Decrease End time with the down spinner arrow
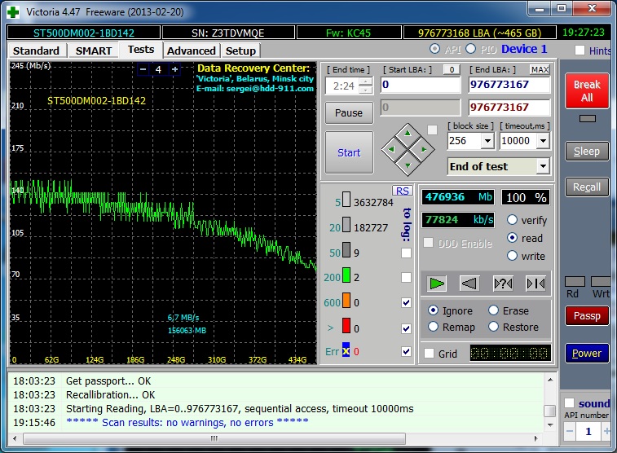 pos(366,90)
